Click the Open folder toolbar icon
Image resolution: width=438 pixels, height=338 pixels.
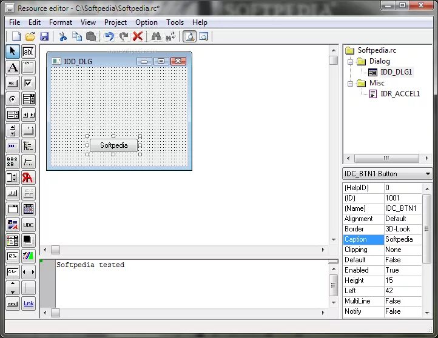[30, 36]
